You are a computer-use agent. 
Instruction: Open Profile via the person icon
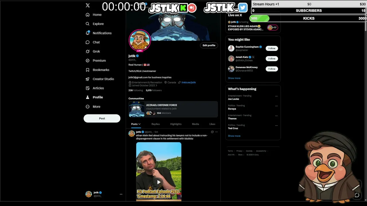pyautogui.click(x=88, y=97)
